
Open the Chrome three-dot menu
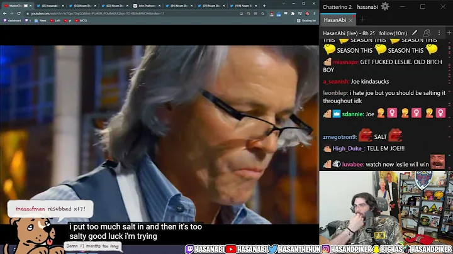314,14
